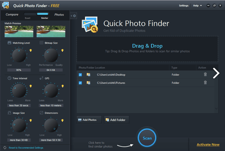This screenshot has width=225, height=151.
Task: Click the Photos label
Action: click(59, 14)
